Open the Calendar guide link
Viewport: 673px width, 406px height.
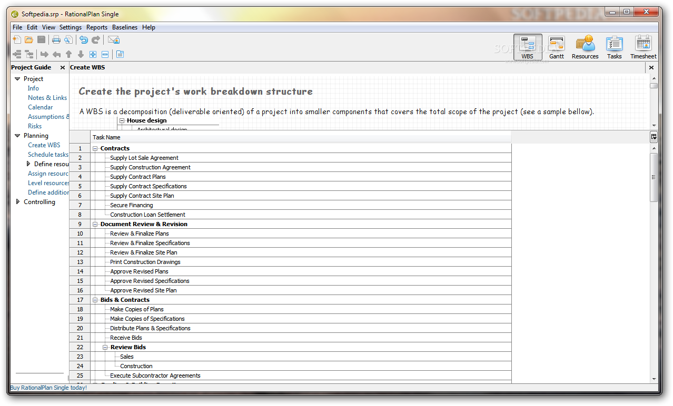[41, 107]
